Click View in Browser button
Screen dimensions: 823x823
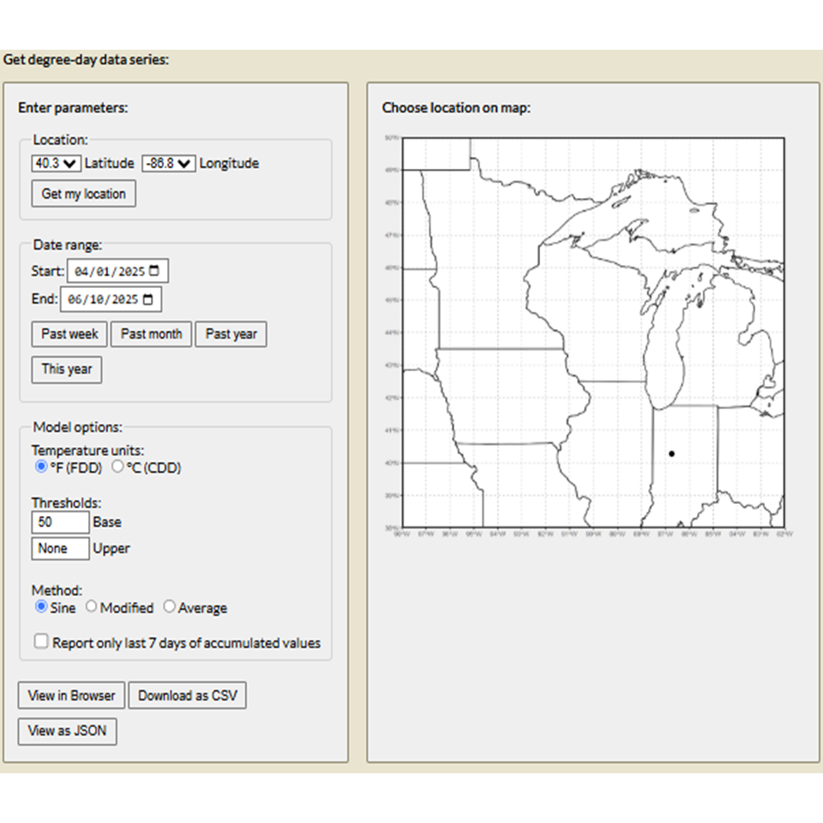[71, 695]
